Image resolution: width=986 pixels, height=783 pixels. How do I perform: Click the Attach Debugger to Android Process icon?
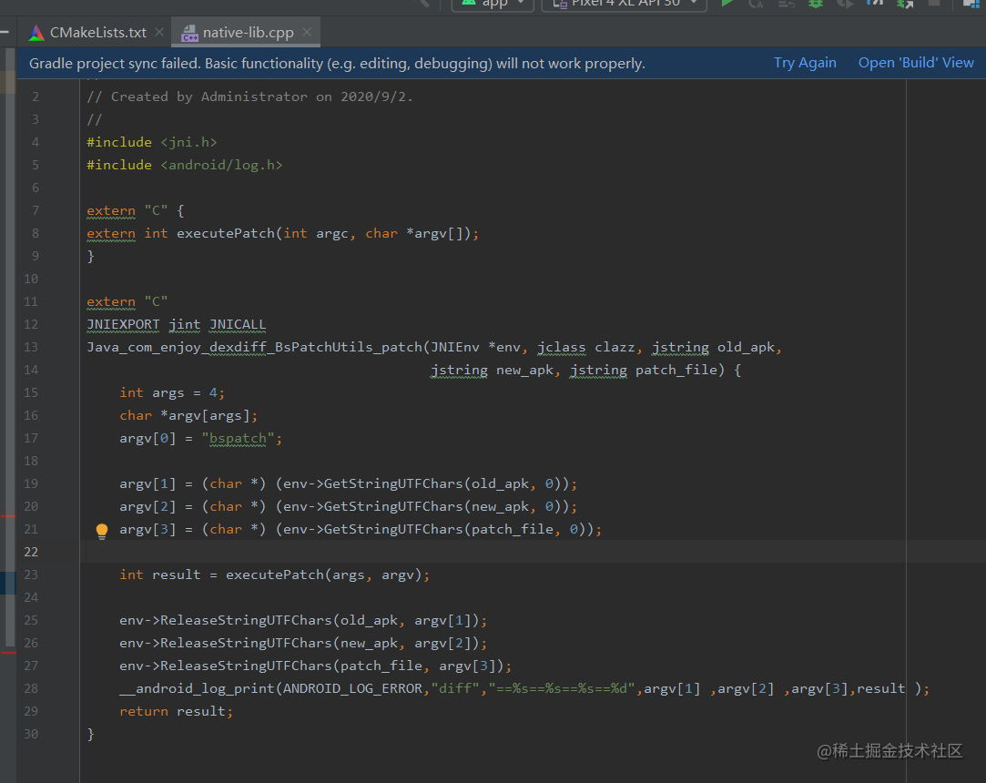point(905,6)
